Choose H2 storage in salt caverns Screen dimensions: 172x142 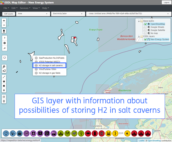(x=50, y=65)
